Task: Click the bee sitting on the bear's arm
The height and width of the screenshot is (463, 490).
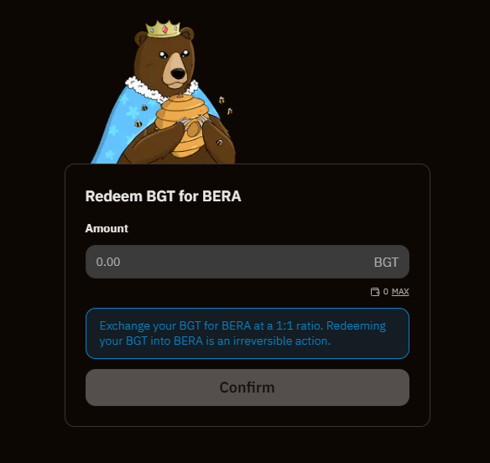Action: [x=219, y=143]
